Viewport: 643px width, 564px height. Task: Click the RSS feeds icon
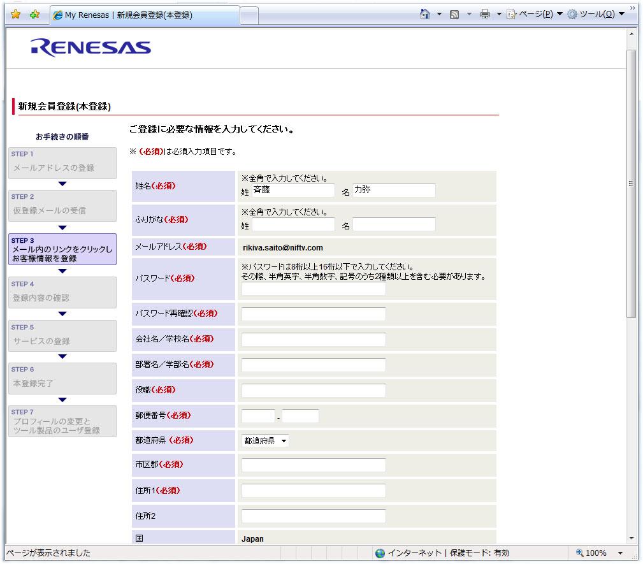(x=455, y=14)
